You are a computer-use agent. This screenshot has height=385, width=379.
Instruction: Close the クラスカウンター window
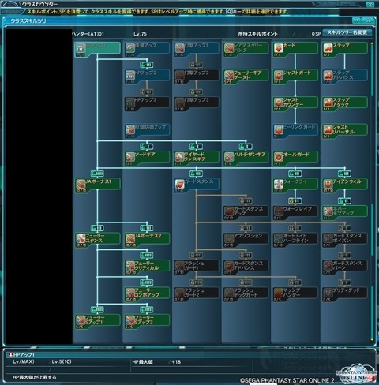tap(370, 5)
